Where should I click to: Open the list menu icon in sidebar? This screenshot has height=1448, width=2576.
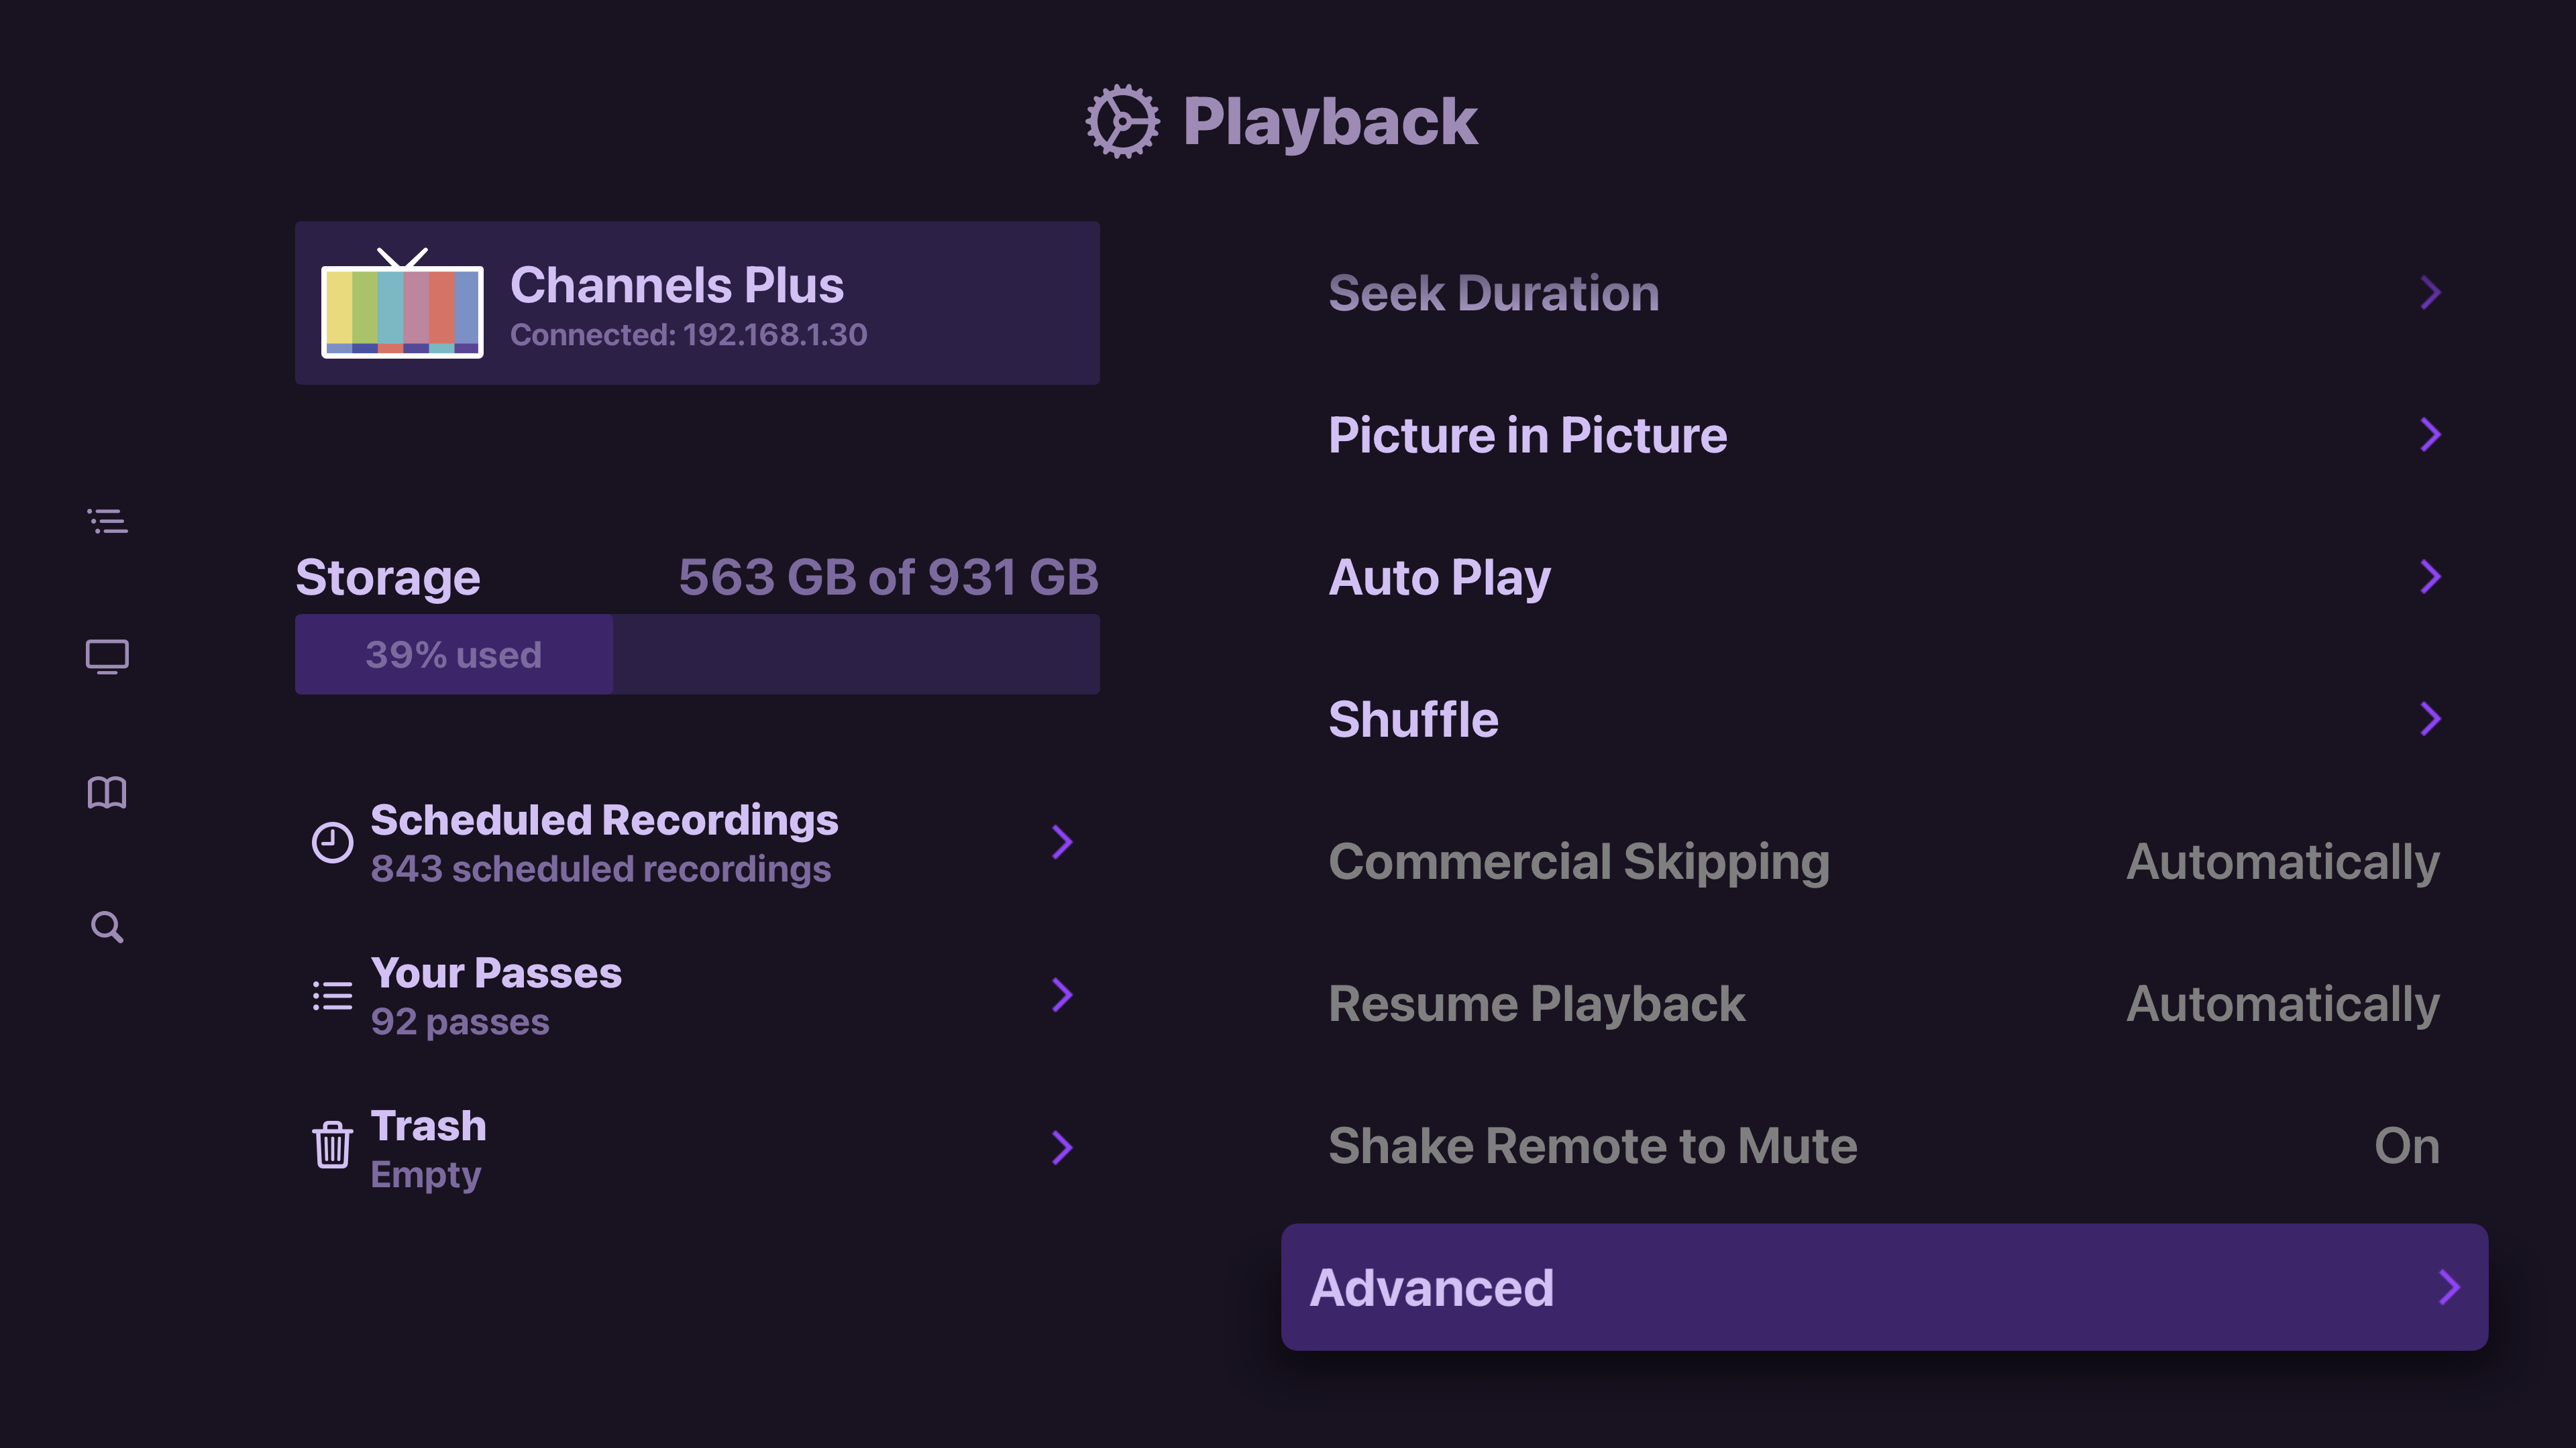click(x=107, y=521)
